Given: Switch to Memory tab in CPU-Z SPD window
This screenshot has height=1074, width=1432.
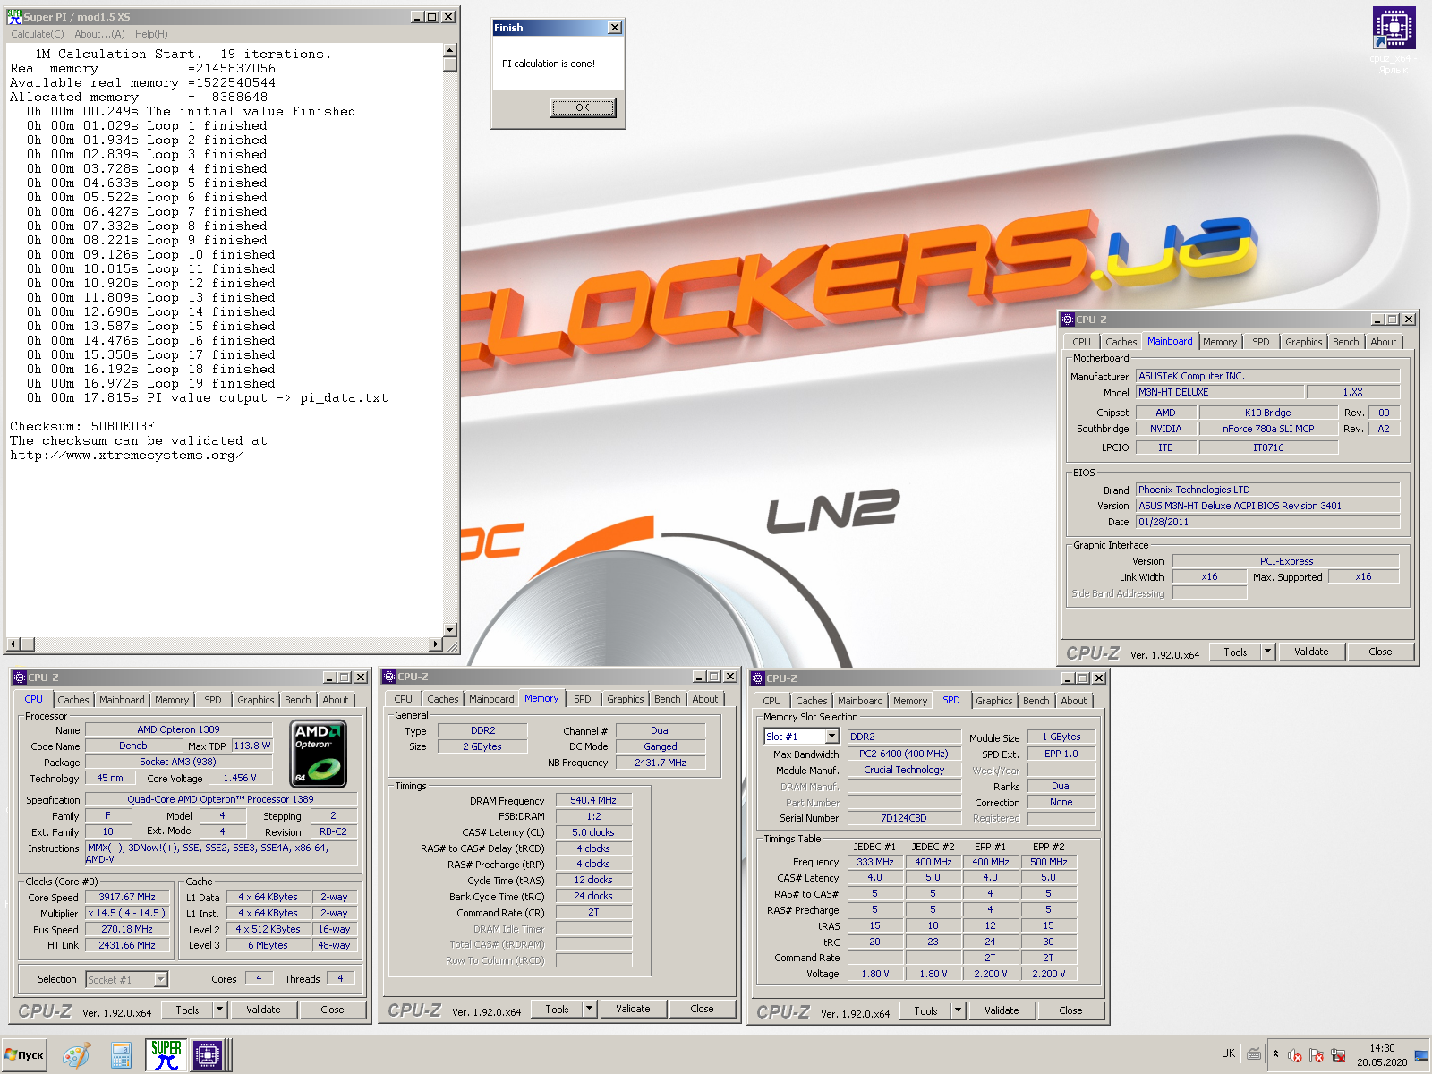Looking at the screenshot, I should point(909,701).
